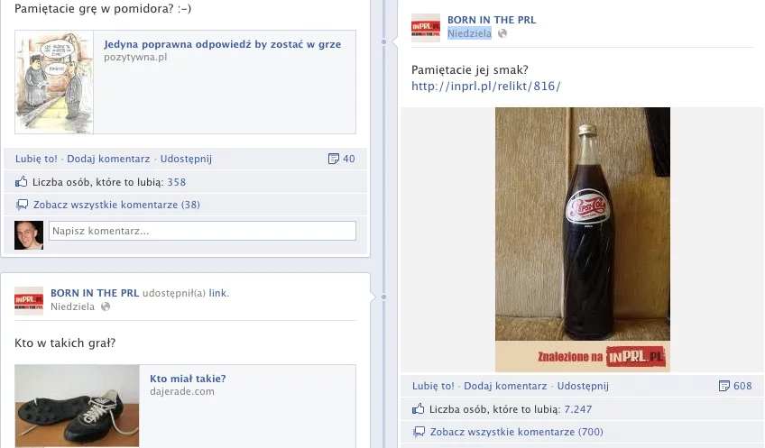Click 'Lubię to!' under the pomidor post
Viewport: 765px width, 448px height.
(36, 159)
